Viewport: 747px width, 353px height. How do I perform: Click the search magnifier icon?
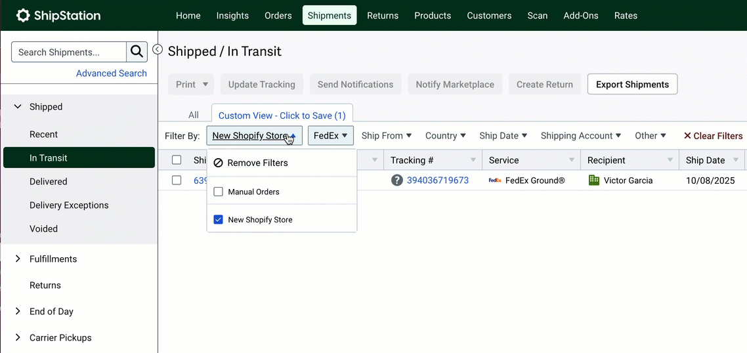137,52
